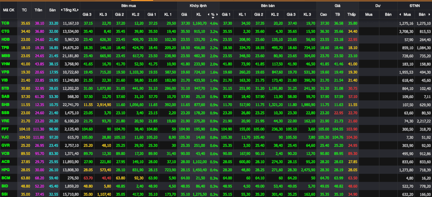Click the sort-down triangle under % header
Image resolution: width=432 pixels, height=197 pixels.
point(213,18)
